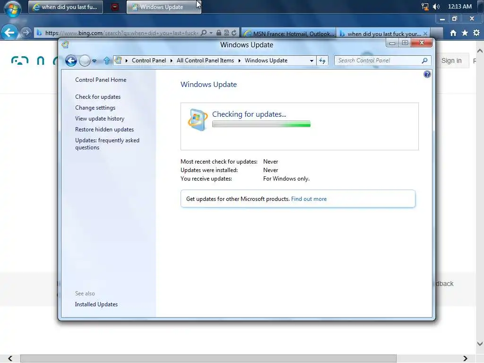Open the recent pages dropdown arrow
This screenshot has height=363, width=484.
point(94,61)
